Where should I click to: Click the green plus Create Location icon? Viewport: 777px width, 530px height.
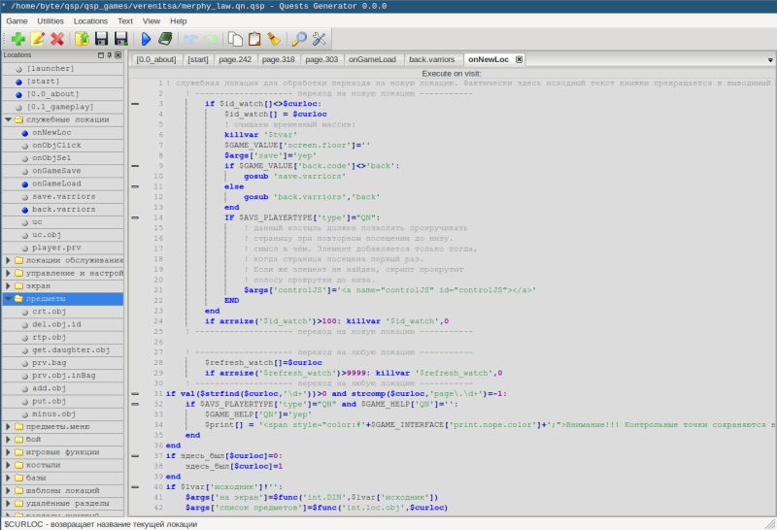pyautogui.click(x=18, y=39)
